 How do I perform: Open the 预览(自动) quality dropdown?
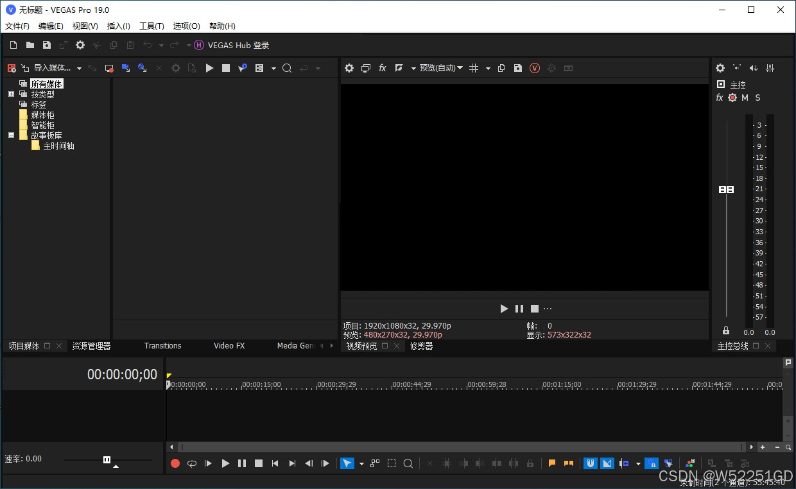click(441, 68)
